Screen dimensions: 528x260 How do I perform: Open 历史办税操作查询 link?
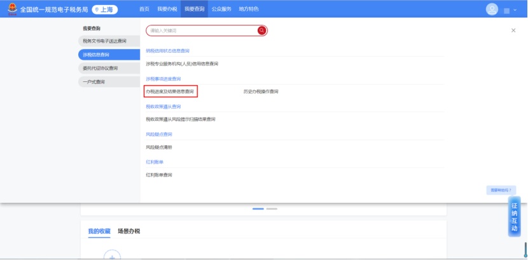tap(261, 92)
